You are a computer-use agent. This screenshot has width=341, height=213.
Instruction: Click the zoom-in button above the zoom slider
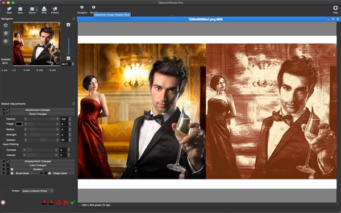[68, 24]
